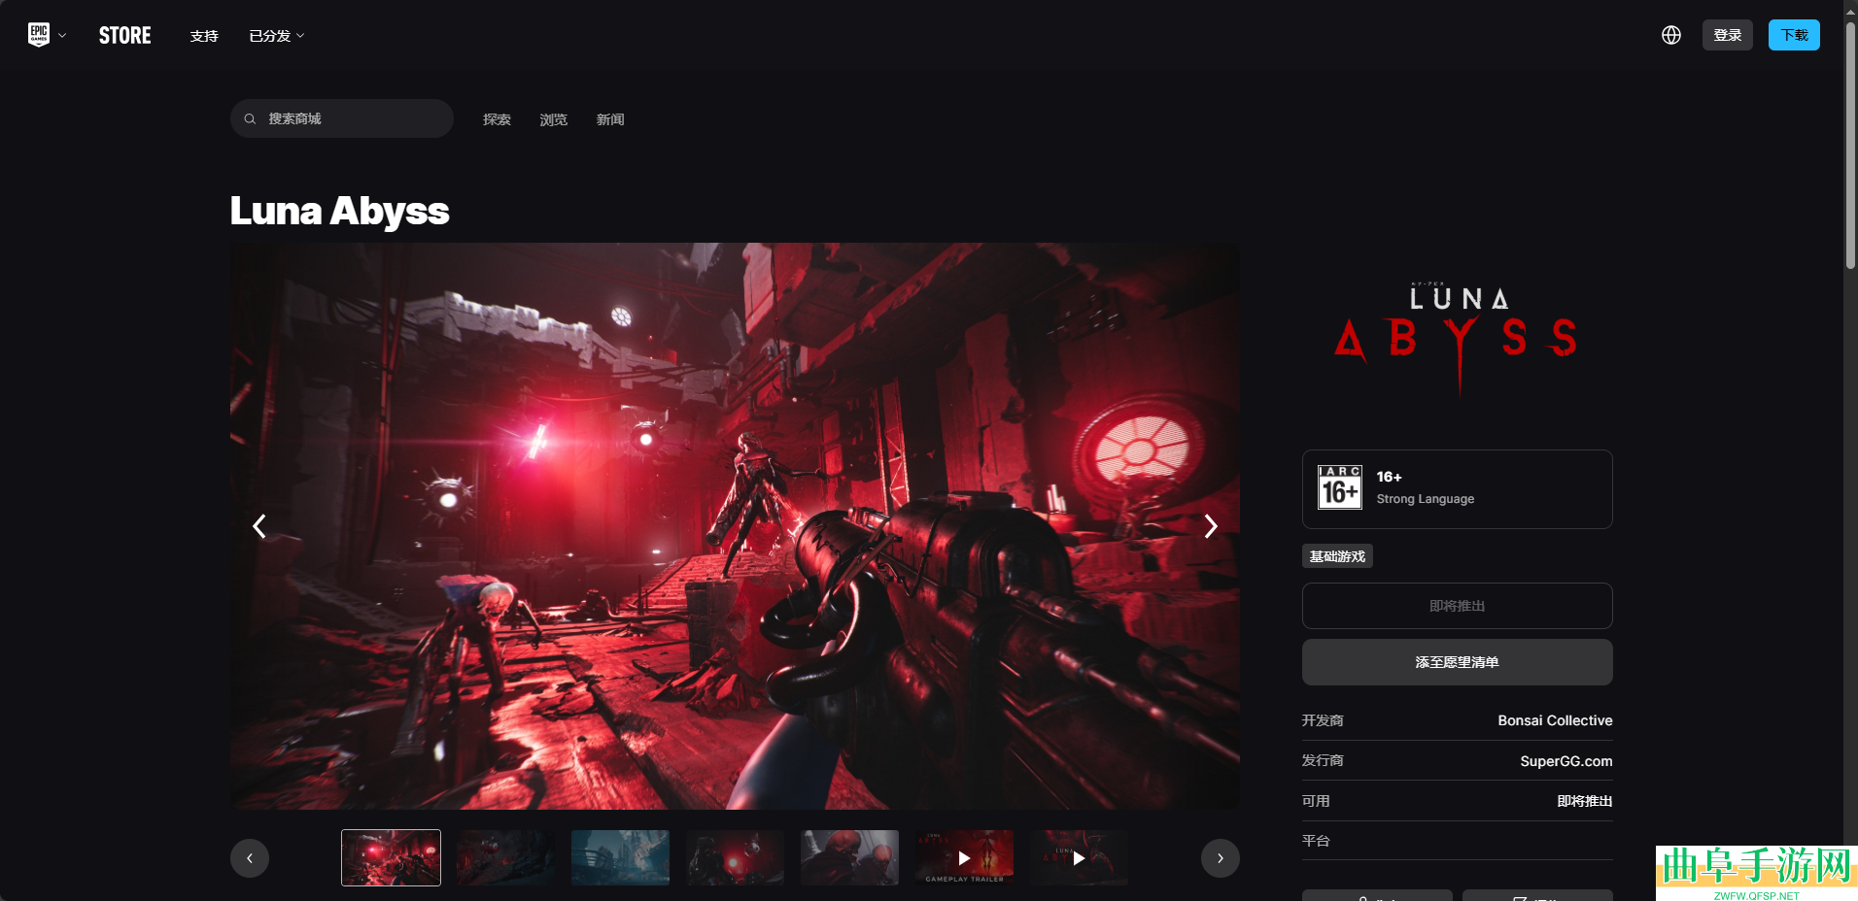Click the 添至愿望清单 wishlist button
This screenshot has height=901, width=1858.
(x=1458, y=662)
